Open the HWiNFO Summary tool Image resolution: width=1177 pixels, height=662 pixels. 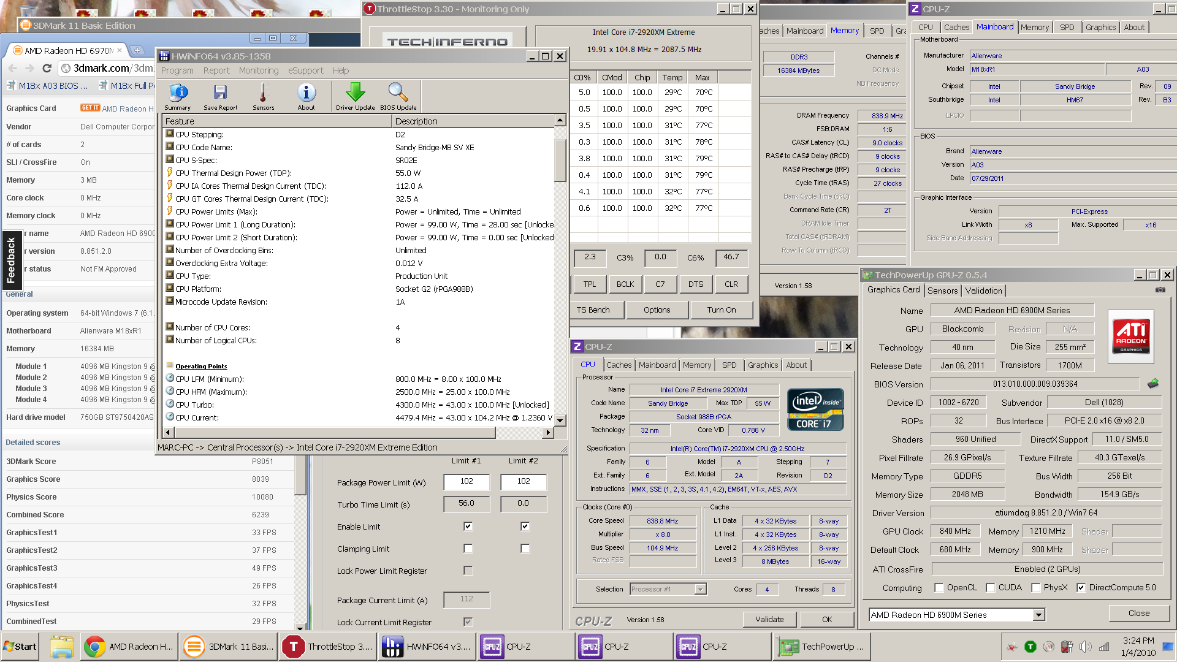tap(178, 96)
